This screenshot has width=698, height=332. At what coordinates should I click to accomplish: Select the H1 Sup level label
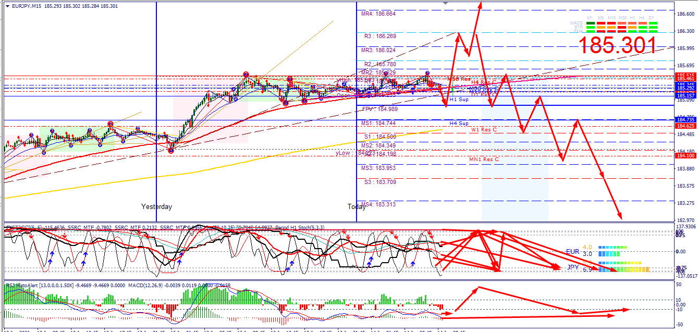tap(459, 99)
